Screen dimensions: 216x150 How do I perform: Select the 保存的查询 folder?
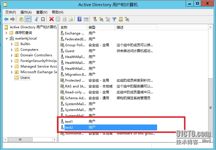[21, 33]
